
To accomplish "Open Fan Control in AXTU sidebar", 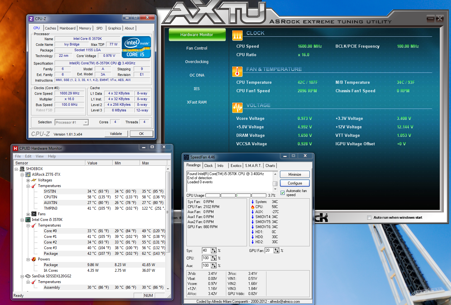I will (x=197, y=48).
